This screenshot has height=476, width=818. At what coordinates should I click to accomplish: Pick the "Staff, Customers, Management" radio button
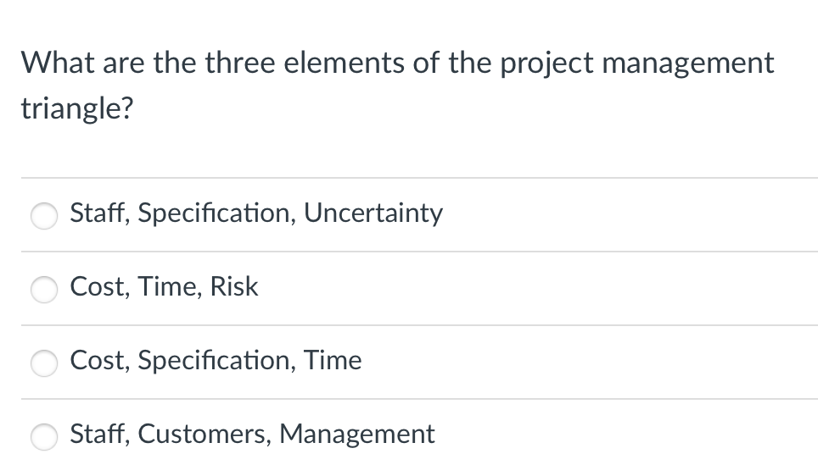coord(44,436)
